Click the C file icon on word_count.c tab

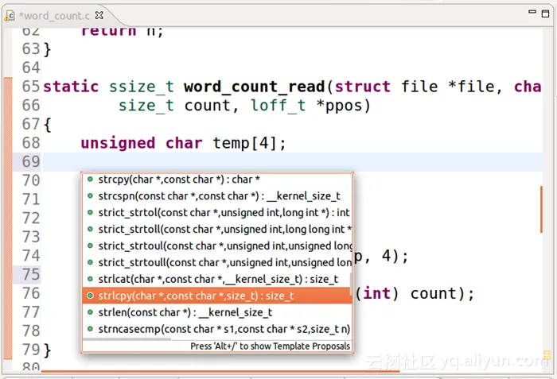click(11, 15)
